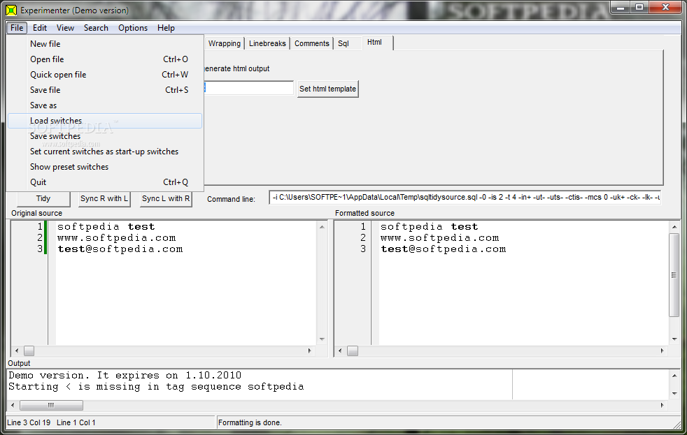
Task: Open the View menu
Action: tap(65, 27)
